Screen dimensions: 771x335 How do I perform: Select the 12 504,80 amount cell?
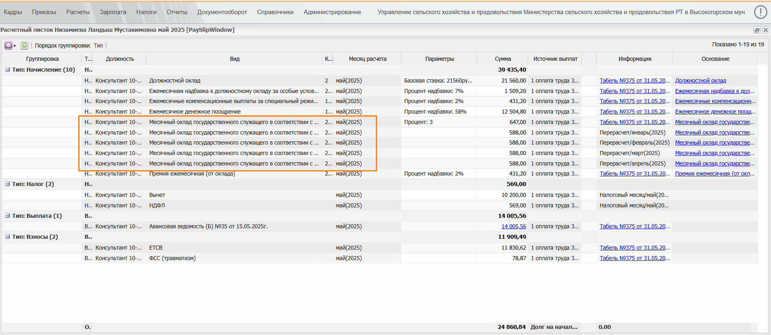(502, 112)
